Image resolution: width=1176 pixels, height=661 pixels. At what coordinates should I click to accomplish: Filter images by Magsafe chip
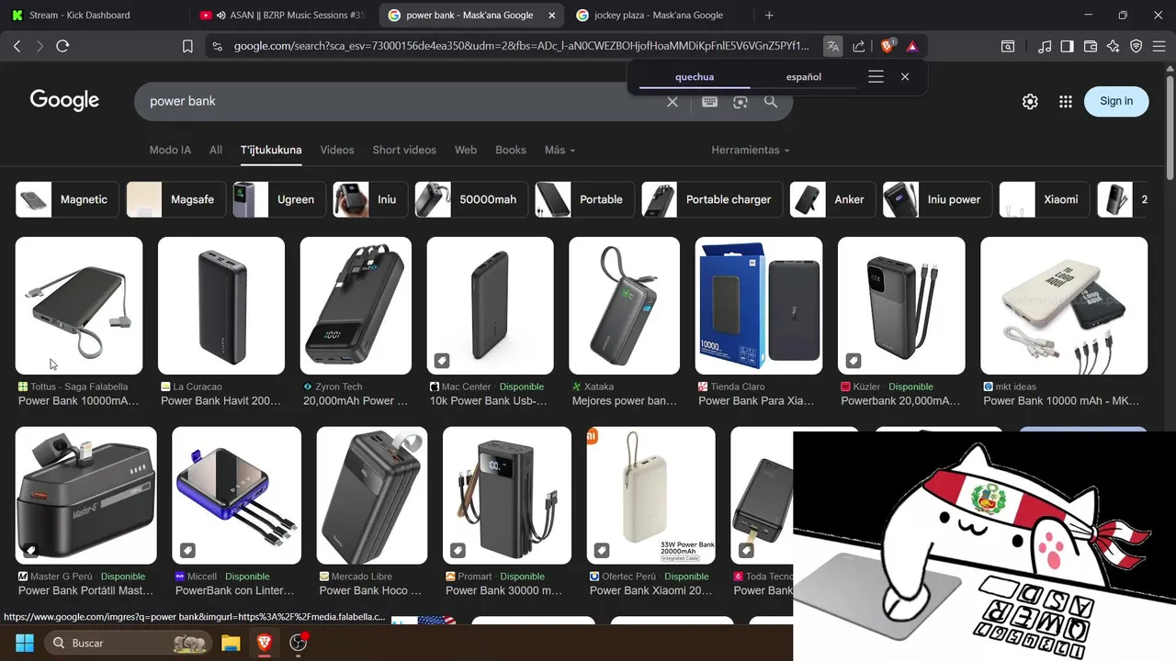(176, 199)
